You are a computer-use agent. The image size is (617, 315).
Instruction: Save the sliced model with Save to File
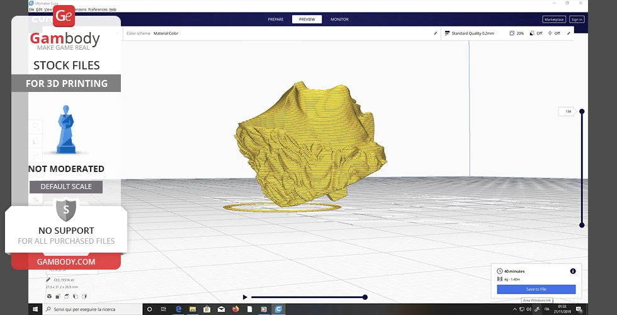point(536,289)
